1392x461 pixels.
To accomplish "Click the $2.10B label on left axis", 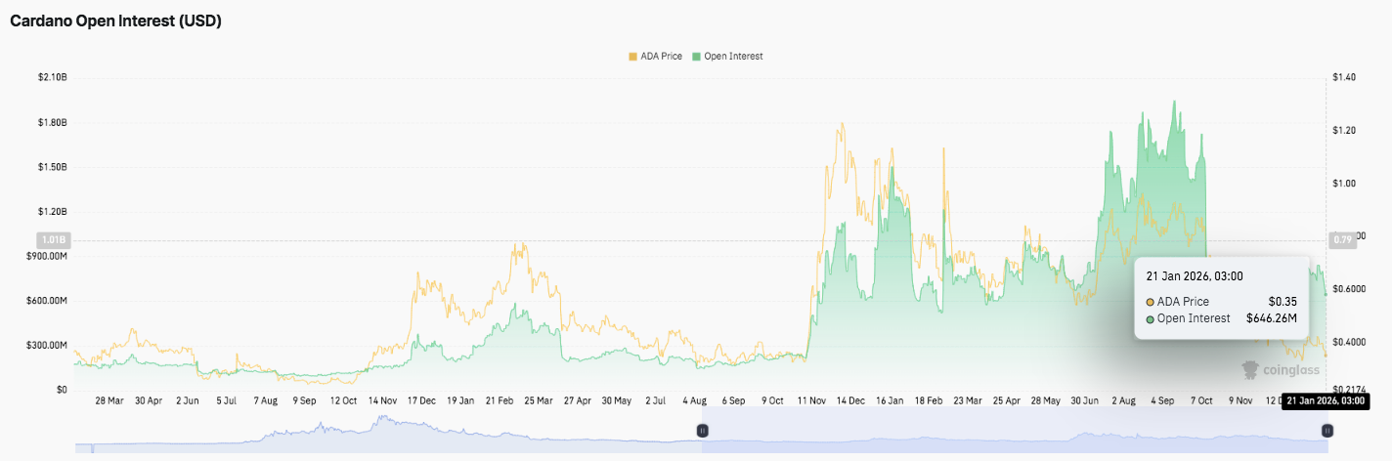I will coord(51,77).
